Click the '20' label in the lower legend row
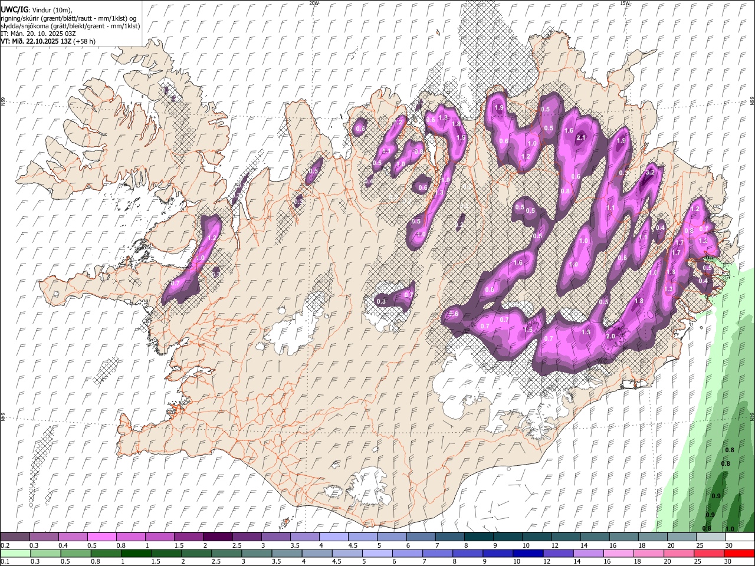755x566 pixels. click(667, 561)
